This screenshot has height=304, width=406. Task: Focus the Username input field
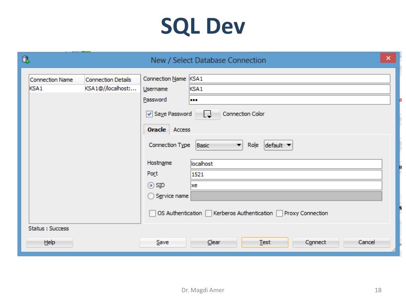tap(289, 89)
